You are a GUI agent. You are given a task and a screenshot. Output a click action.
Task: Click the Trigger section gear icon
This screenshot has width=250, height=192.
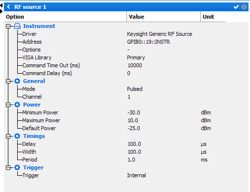(x=17, y=167)
